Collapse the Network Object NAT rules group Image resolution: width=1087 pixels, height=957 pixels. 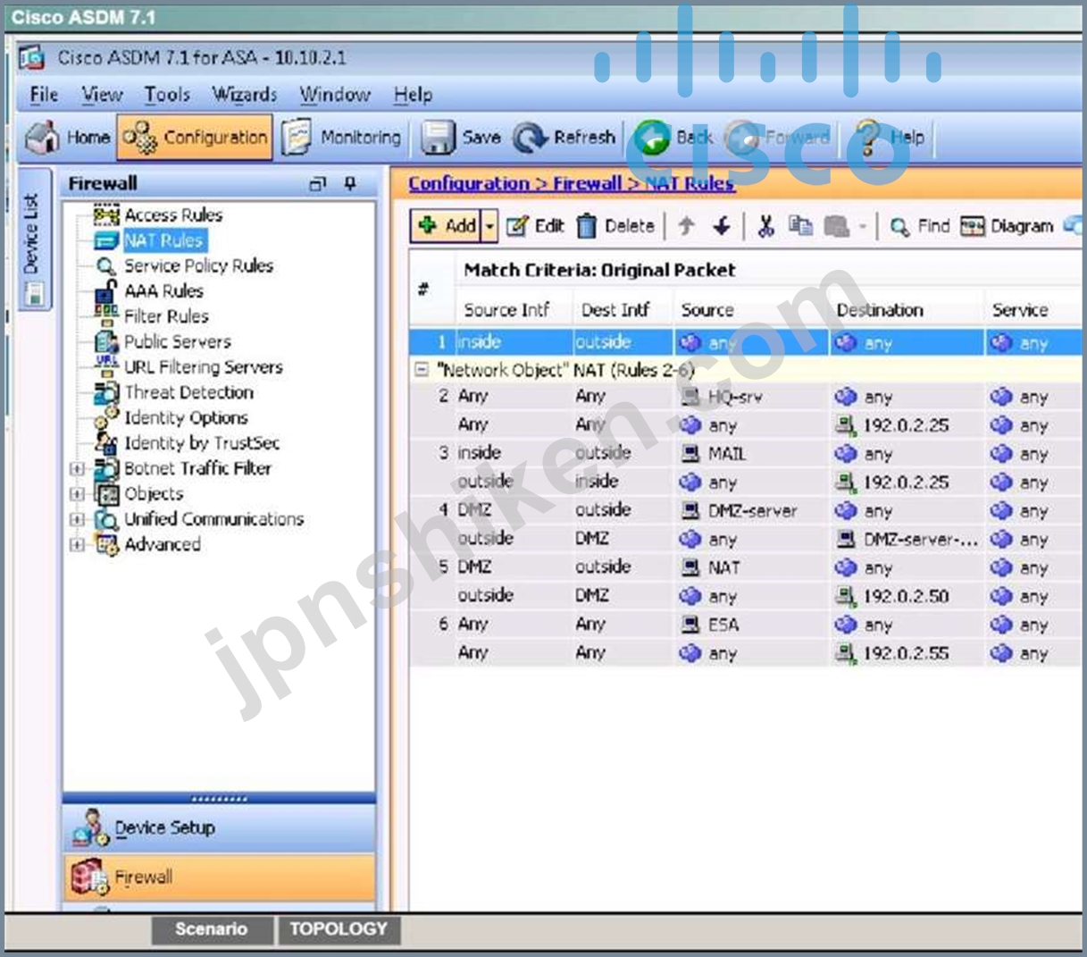[x=422, y=369]
